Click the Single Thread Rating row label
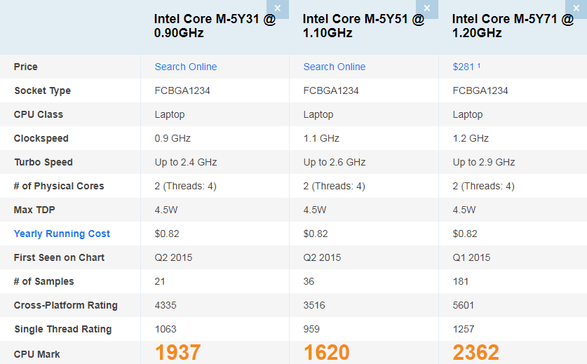The width and height of the screenshot is (587, 364). pos(62,329)
